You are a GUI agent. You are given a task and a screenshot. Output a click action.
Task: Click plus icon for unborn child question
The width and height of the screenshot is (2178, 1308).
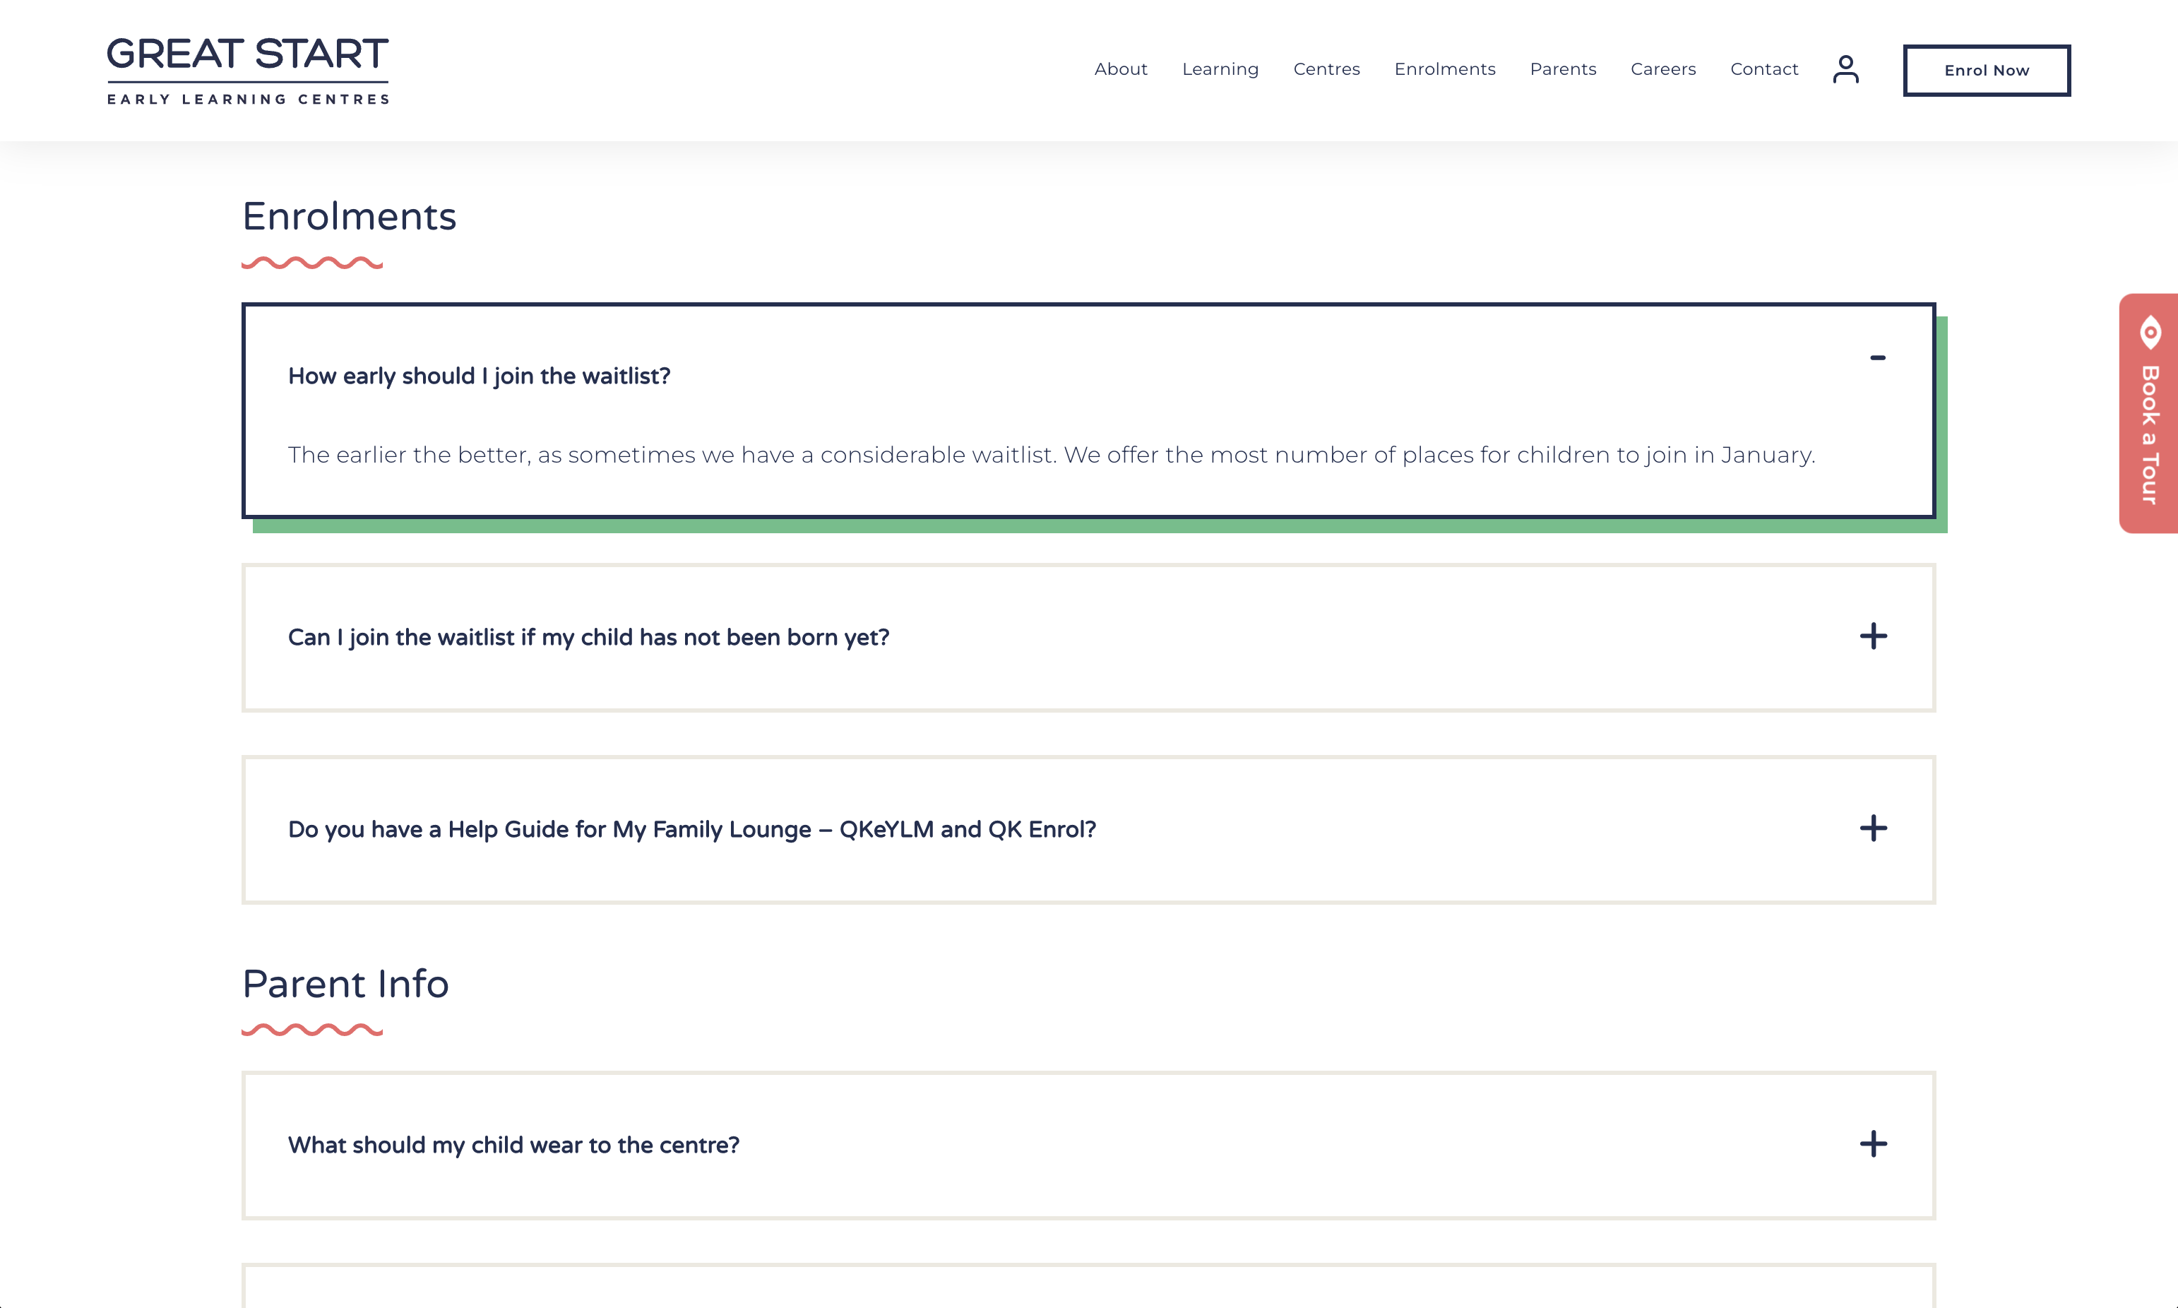point(1873,636)
